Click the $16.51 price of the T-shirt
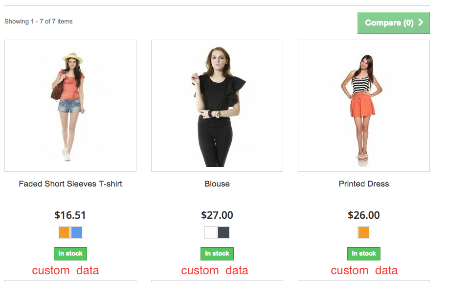Image resolution: width=469 pixels, height=282 pixels. click(70, 215)
